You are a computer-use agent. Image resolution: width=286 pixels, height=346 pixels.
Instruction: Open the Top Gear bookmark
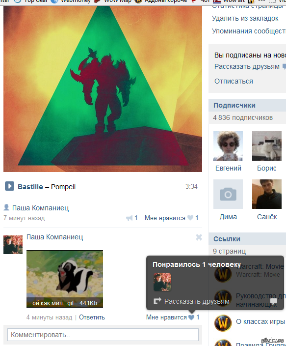31,1
